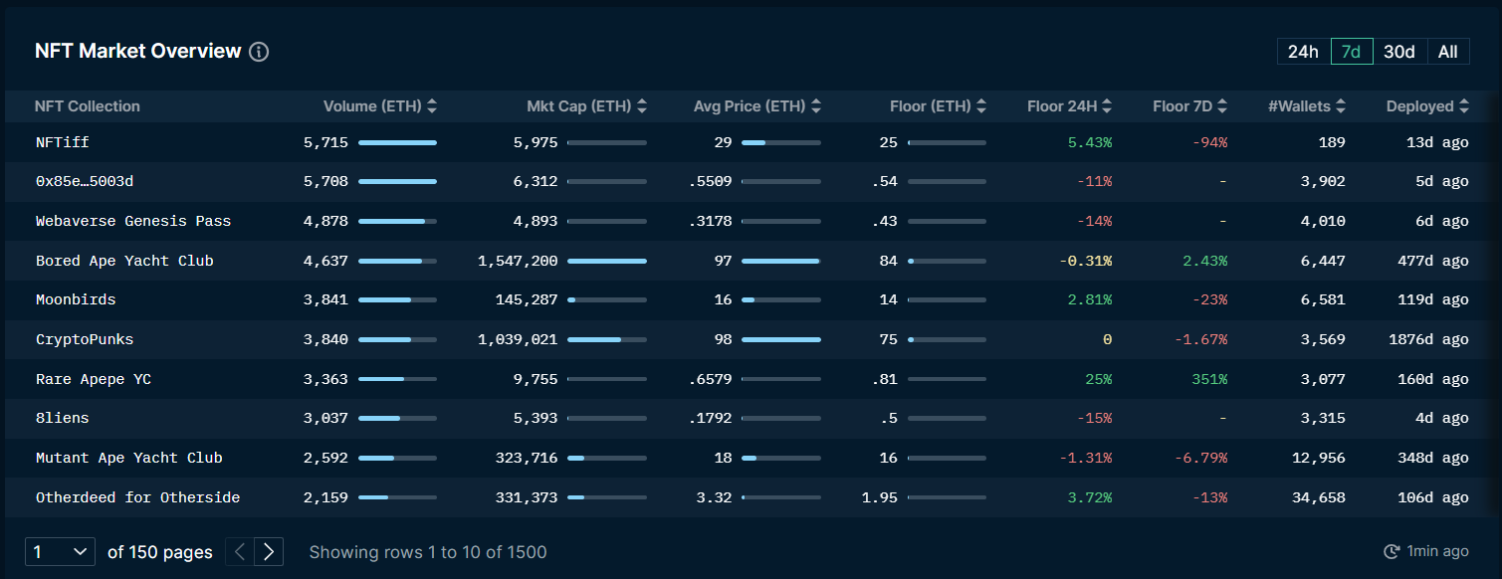Switch to the 24h time range
The width and height of the screenshot is (1502, 579).
(1303, 52)
